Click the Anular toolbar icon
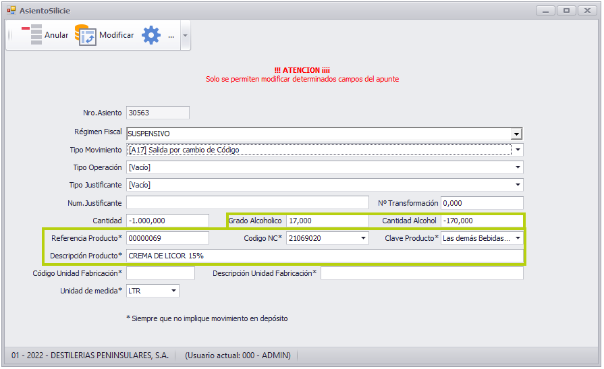Image resolution: width=604 pixels, height=369 pixels. (x=32, y=34)
